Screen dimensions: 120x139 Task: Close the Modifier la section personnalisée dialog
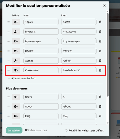[104, 6]
